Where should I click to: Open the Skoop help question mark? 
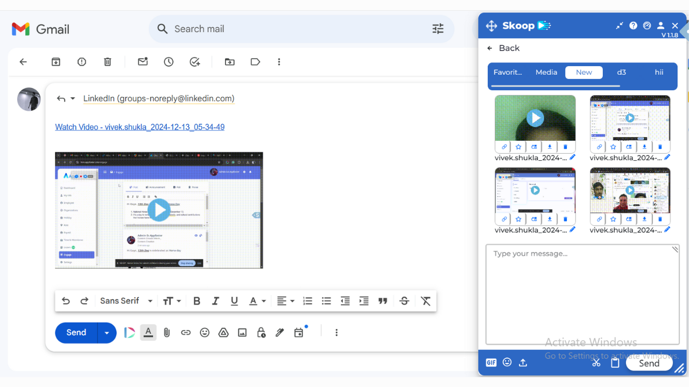click(634, 25)
